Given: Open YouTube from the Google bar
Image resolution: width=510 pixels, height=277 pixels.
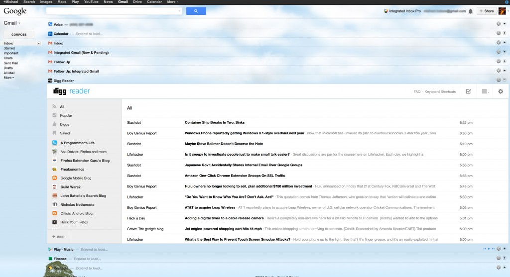Looking at the screenshot, I should (x=91, y=2).
